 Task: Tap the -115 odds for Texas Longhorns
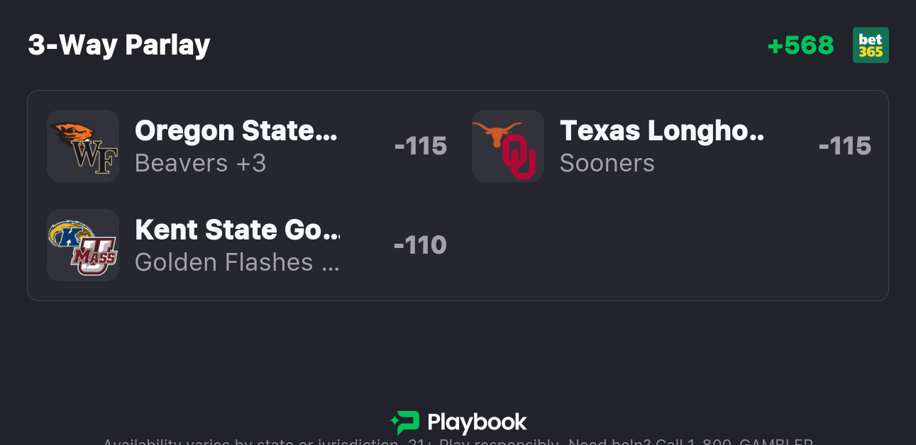coord(844,146)
